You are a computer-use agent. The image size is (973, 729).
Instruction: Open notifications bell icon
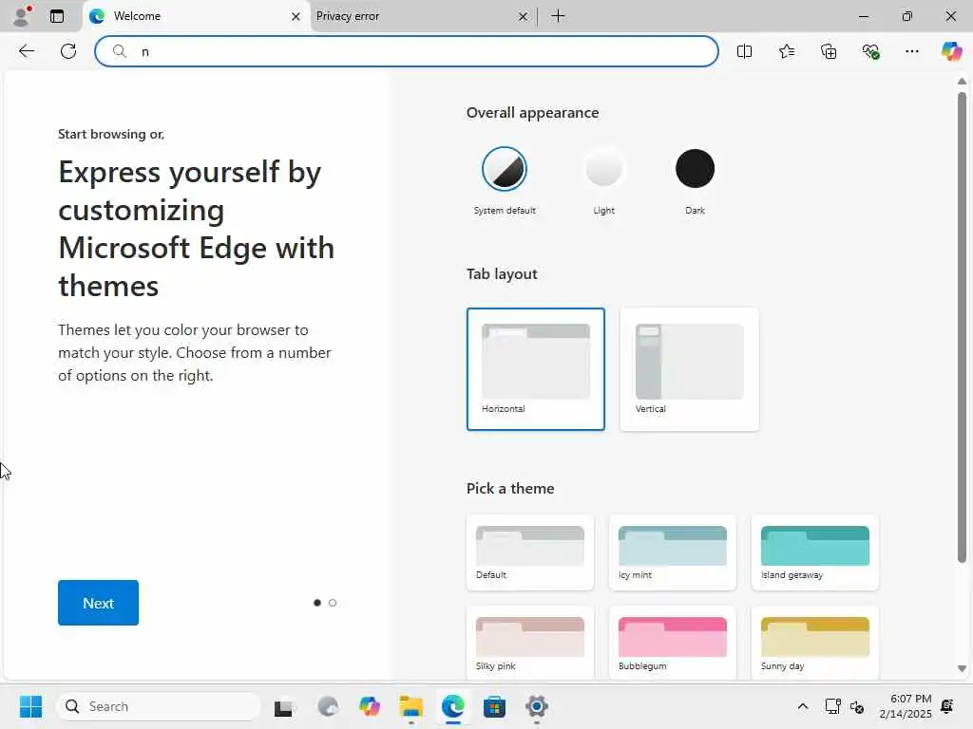point(947,706)
